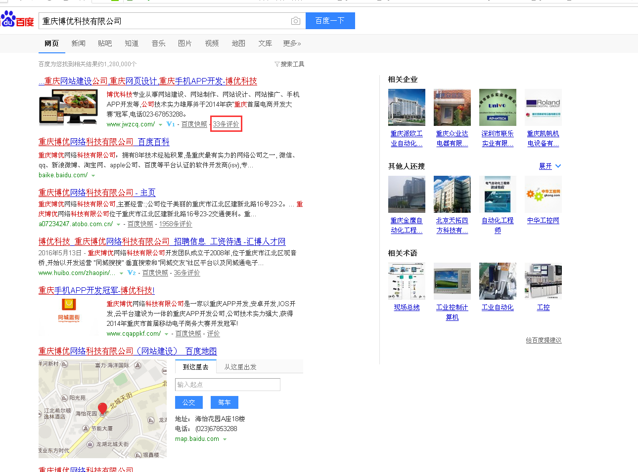Open 搜索工具 filter funnel
The image size is (638, 472).
pos(289,64)
